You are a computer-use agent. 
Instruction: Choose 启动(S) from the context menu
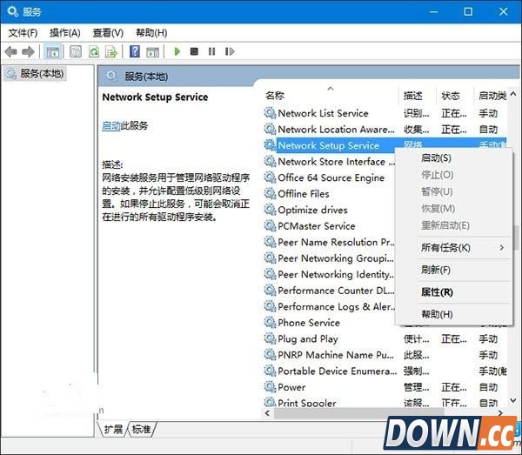[436, 158]
